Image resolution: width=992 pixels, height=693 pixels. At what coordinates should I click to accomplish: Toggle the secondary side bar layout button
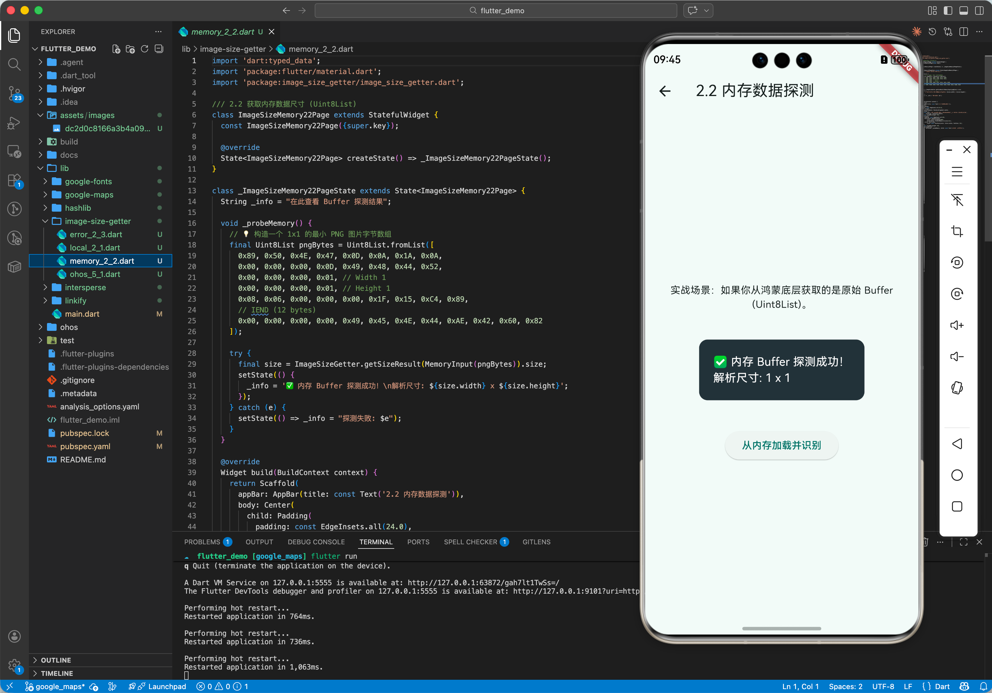[979, 10]
